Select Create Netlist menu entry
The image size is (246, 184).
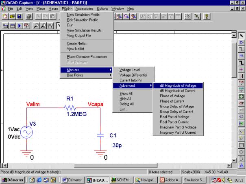87,43
